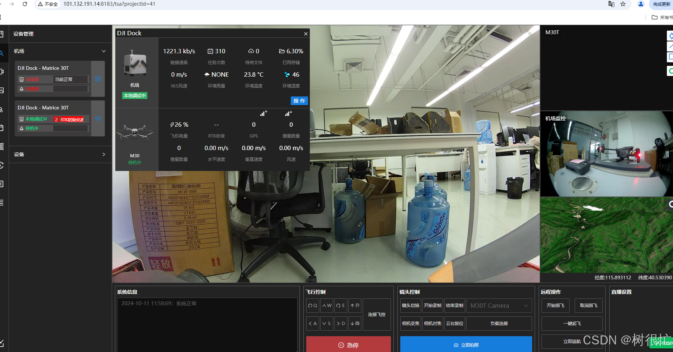Click the browser address bar URL
The height and width of the screenshot is (352, 673).
110,4
